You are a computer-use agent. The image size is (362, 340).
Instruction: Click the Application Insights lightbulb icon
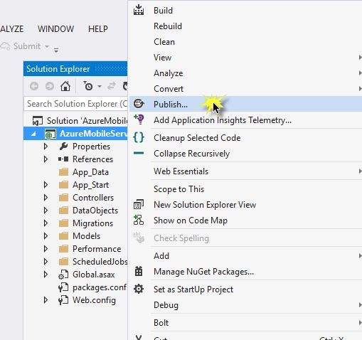click(x=139, y=119)
